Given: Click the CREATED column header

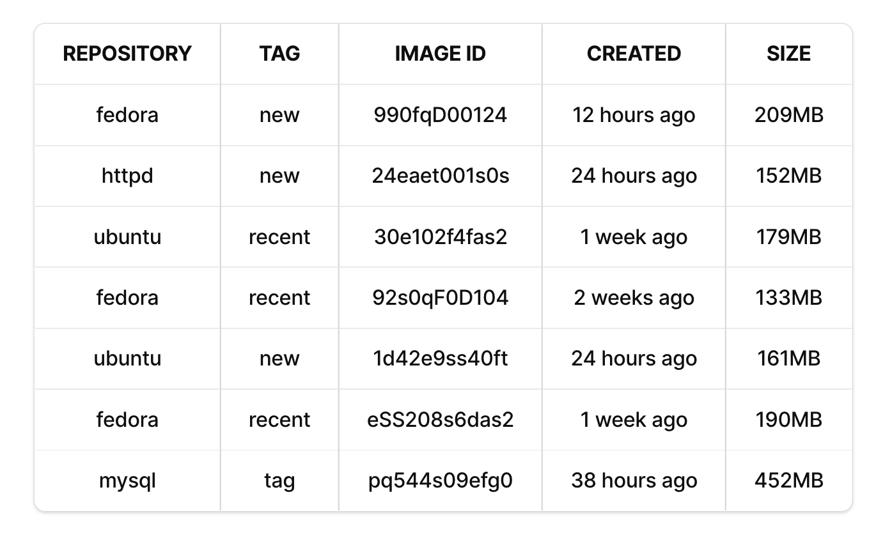Looking at the screenshot, I should 634,54.
